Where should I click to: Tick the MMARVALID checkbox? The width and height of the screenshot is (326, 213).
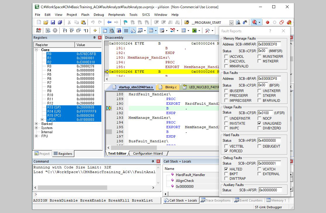pyautogui.click(x=226, y=66)
